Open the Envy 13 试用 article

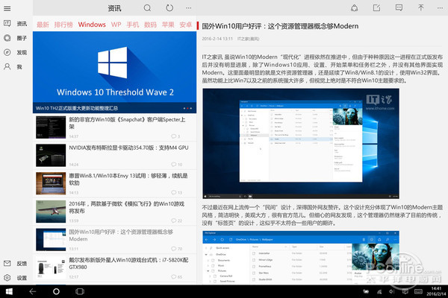tap(114, 183)
